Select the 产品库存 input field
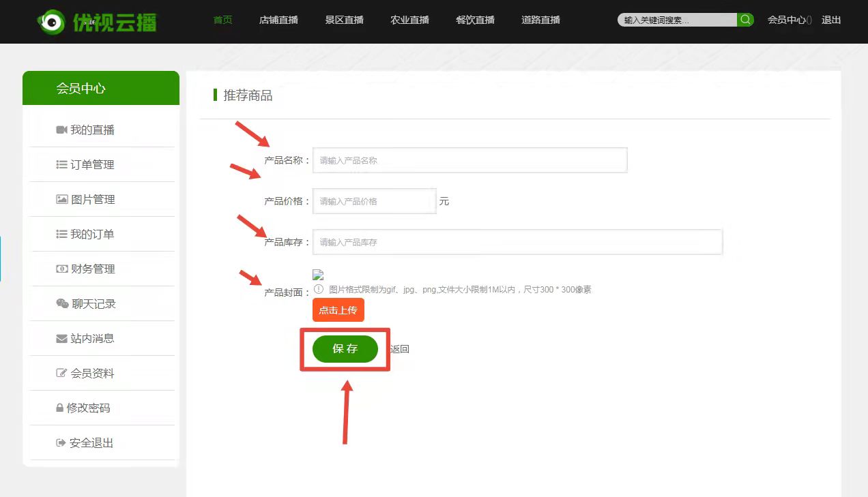 tap(517, 242)
